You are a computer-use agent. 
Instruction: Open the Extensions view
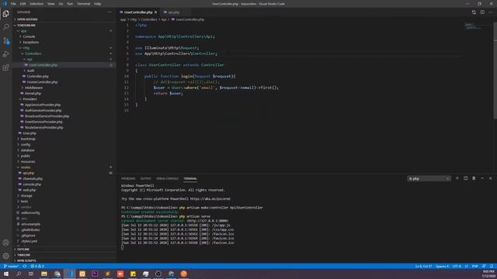[x=6, y=67]
